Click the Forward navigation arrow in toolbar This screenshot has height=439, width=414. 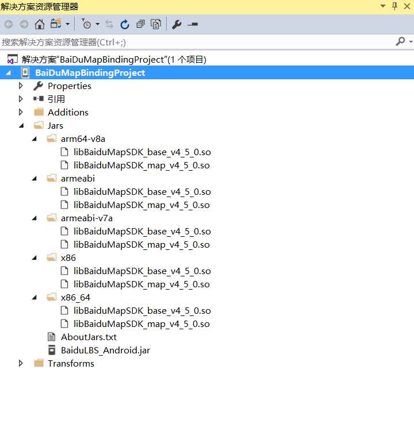[x=24, y=24]
